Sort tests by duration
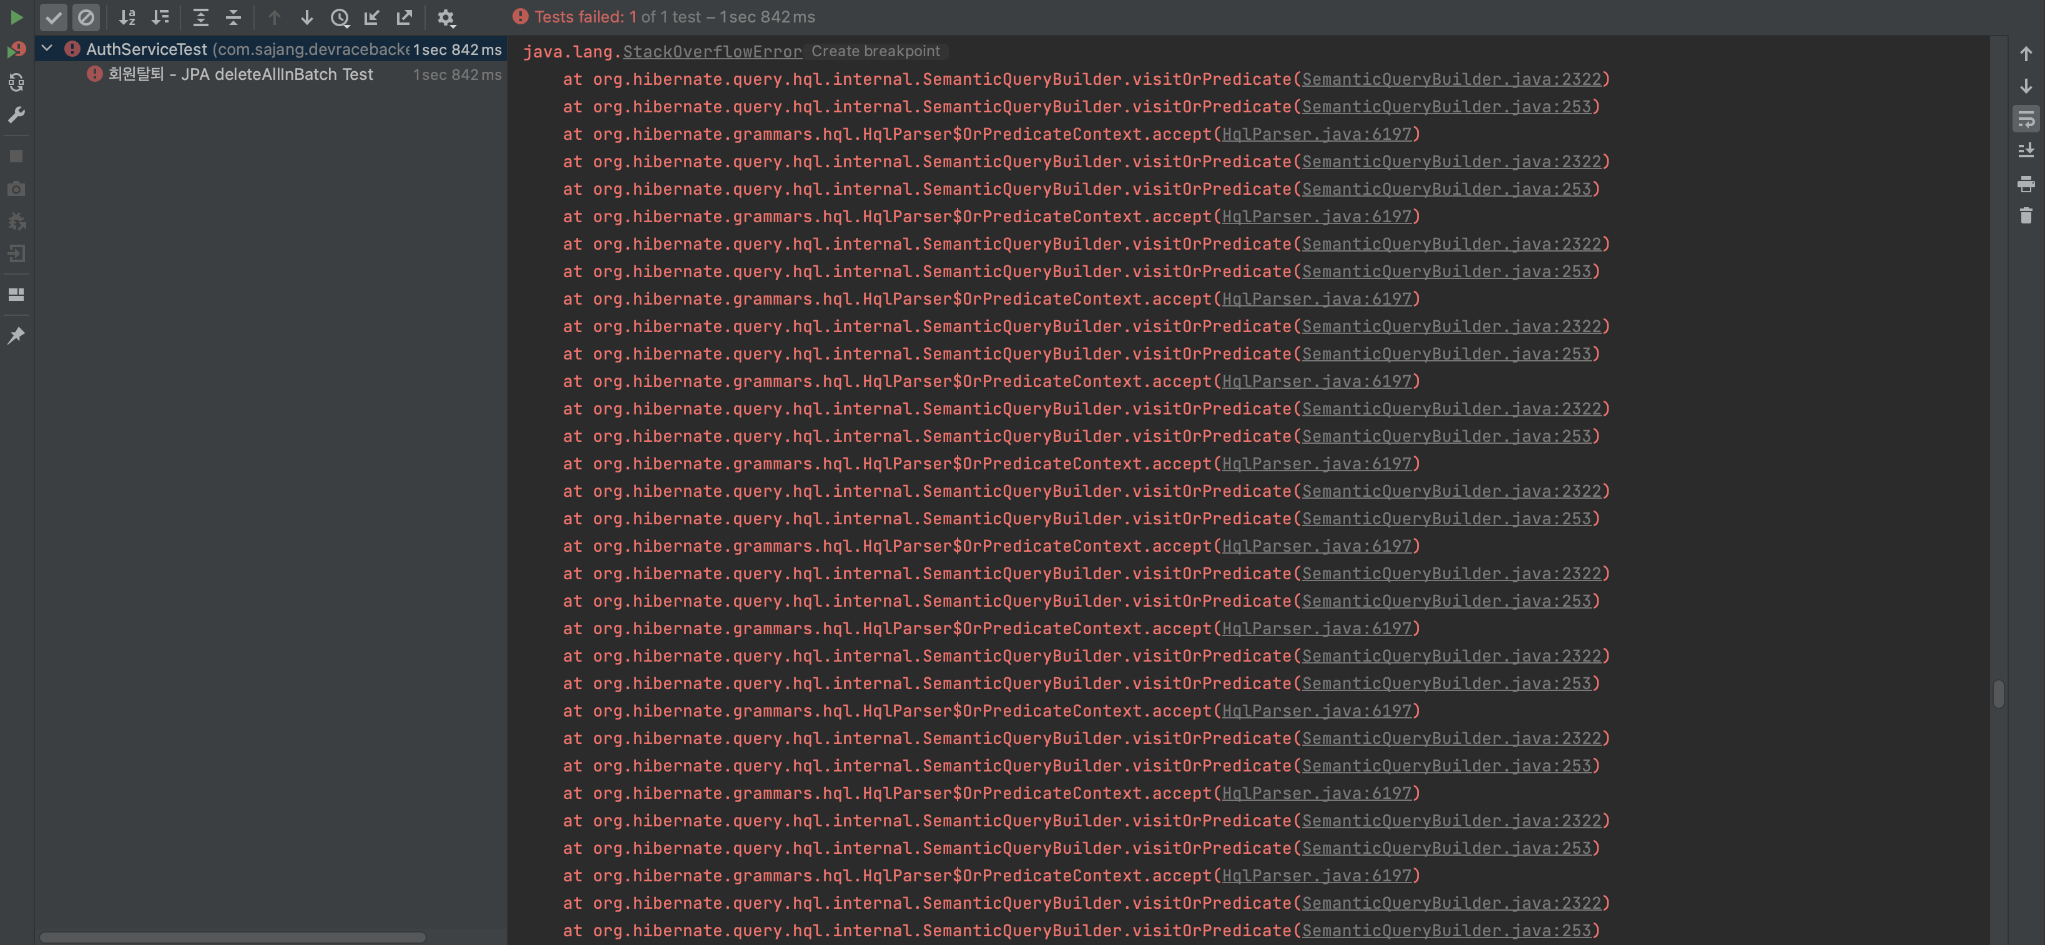The height and width of the screenshot is (945, 2045). click(160, 17)
